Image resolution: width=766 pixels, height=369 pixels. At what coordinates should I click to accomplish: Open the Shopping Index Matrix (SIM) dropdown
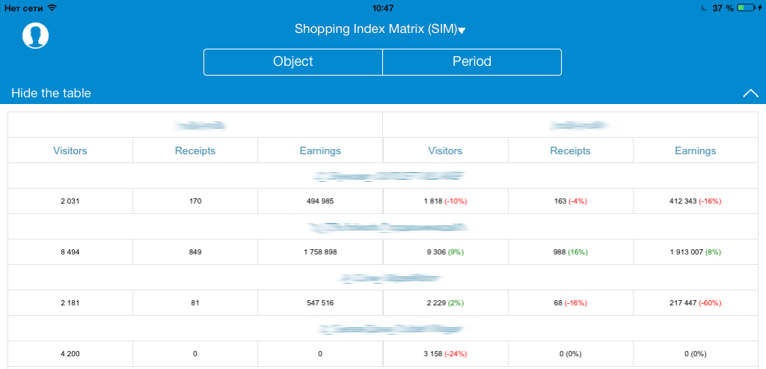[x=380, y=29]
